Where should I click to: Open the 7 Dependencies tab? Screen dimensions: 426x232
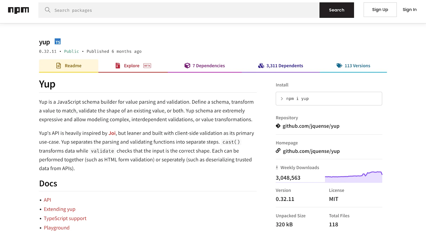coord(205,66)
